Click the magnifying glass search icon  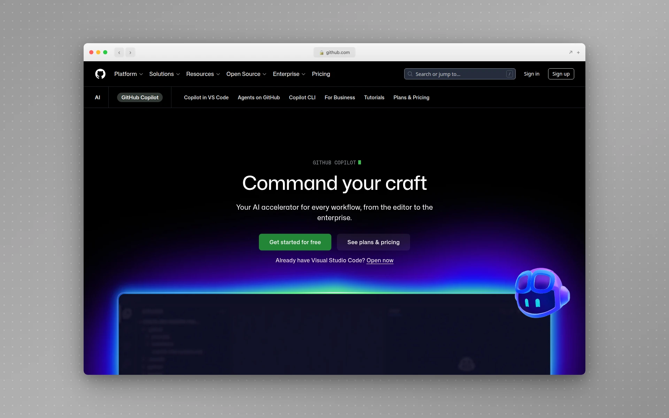click(x=410, y=74)
